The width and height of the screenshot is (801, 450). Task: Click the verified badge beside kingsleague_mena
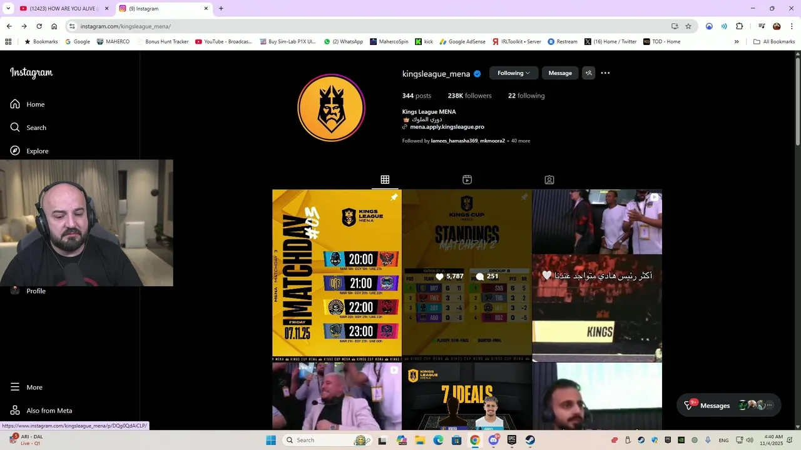pyautogui.click(x=477, y=74)
